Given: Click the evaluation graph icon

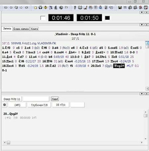Looking at the screenshot, I should tap(85, 8).
